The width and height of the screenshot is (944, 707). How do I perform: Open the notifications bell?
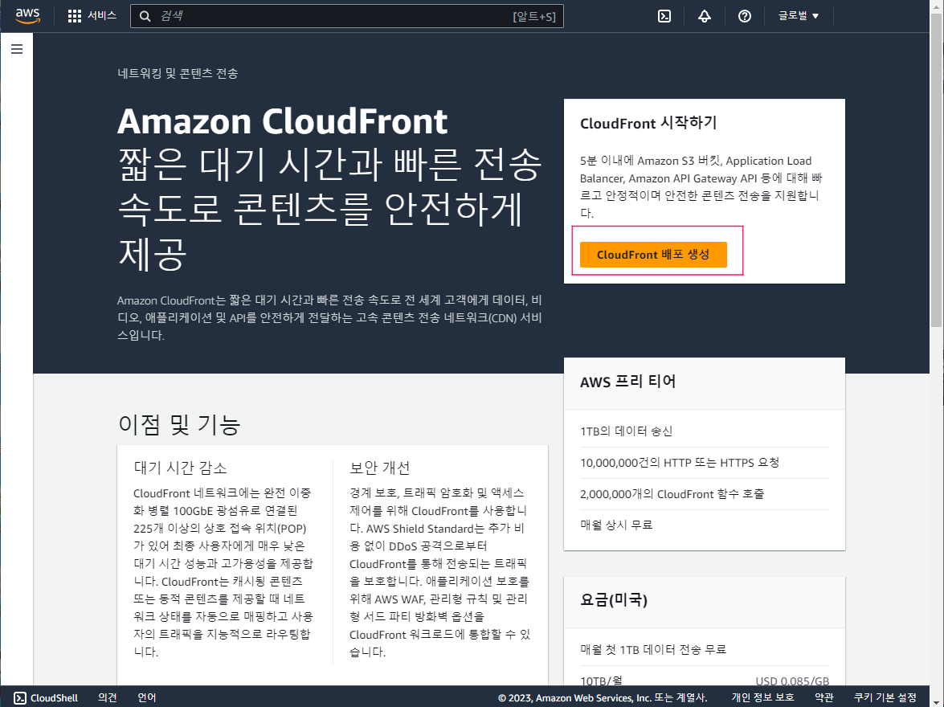point(704,16)
